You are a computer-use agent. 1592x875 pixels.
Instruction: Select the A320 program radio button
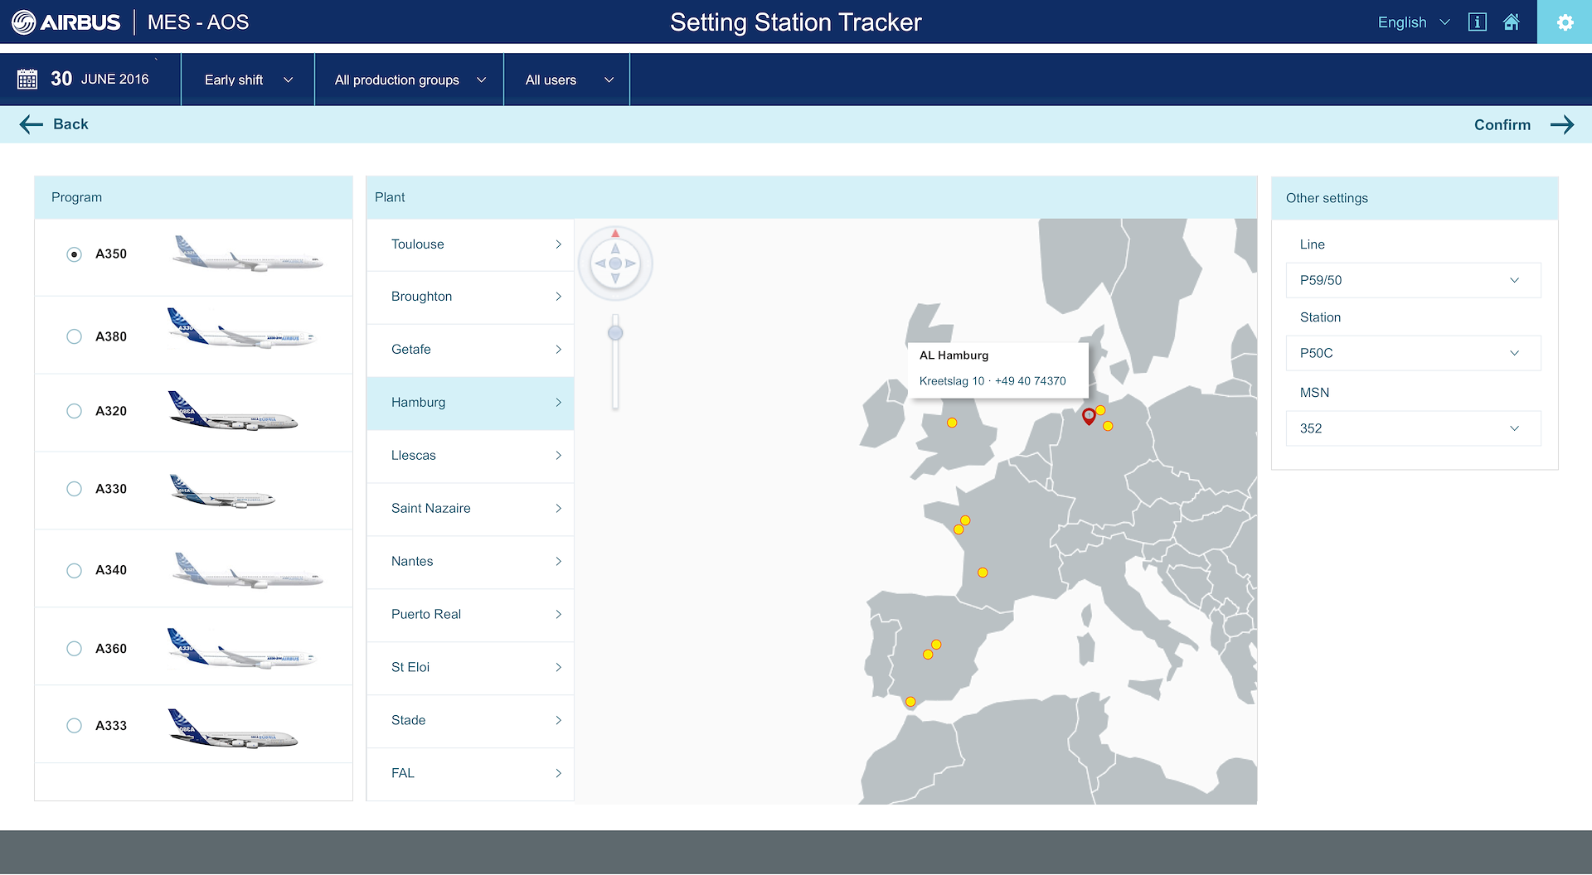click(x=75, y=411)
